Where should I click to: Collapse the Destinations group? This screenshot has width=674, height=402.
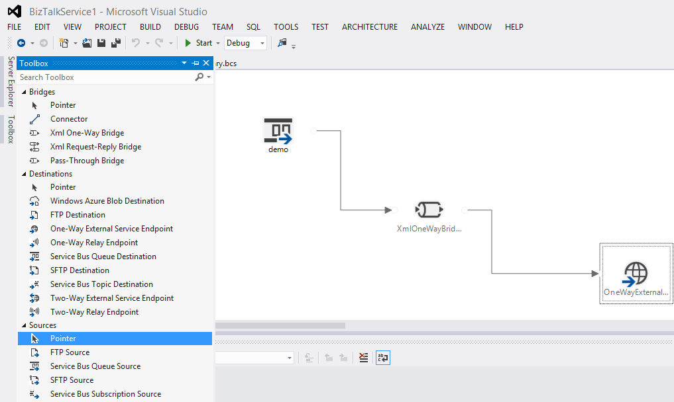(24, 174)
